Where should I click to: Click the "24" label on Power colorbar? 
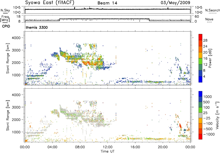[205, 46]
